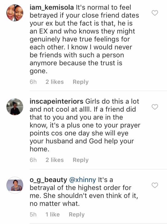Image resolution: width=167 pixels, height=224 pixels.
Task: Click the 6h timestamp under inscapeinteriors' comment
Action: coord(33,160)
